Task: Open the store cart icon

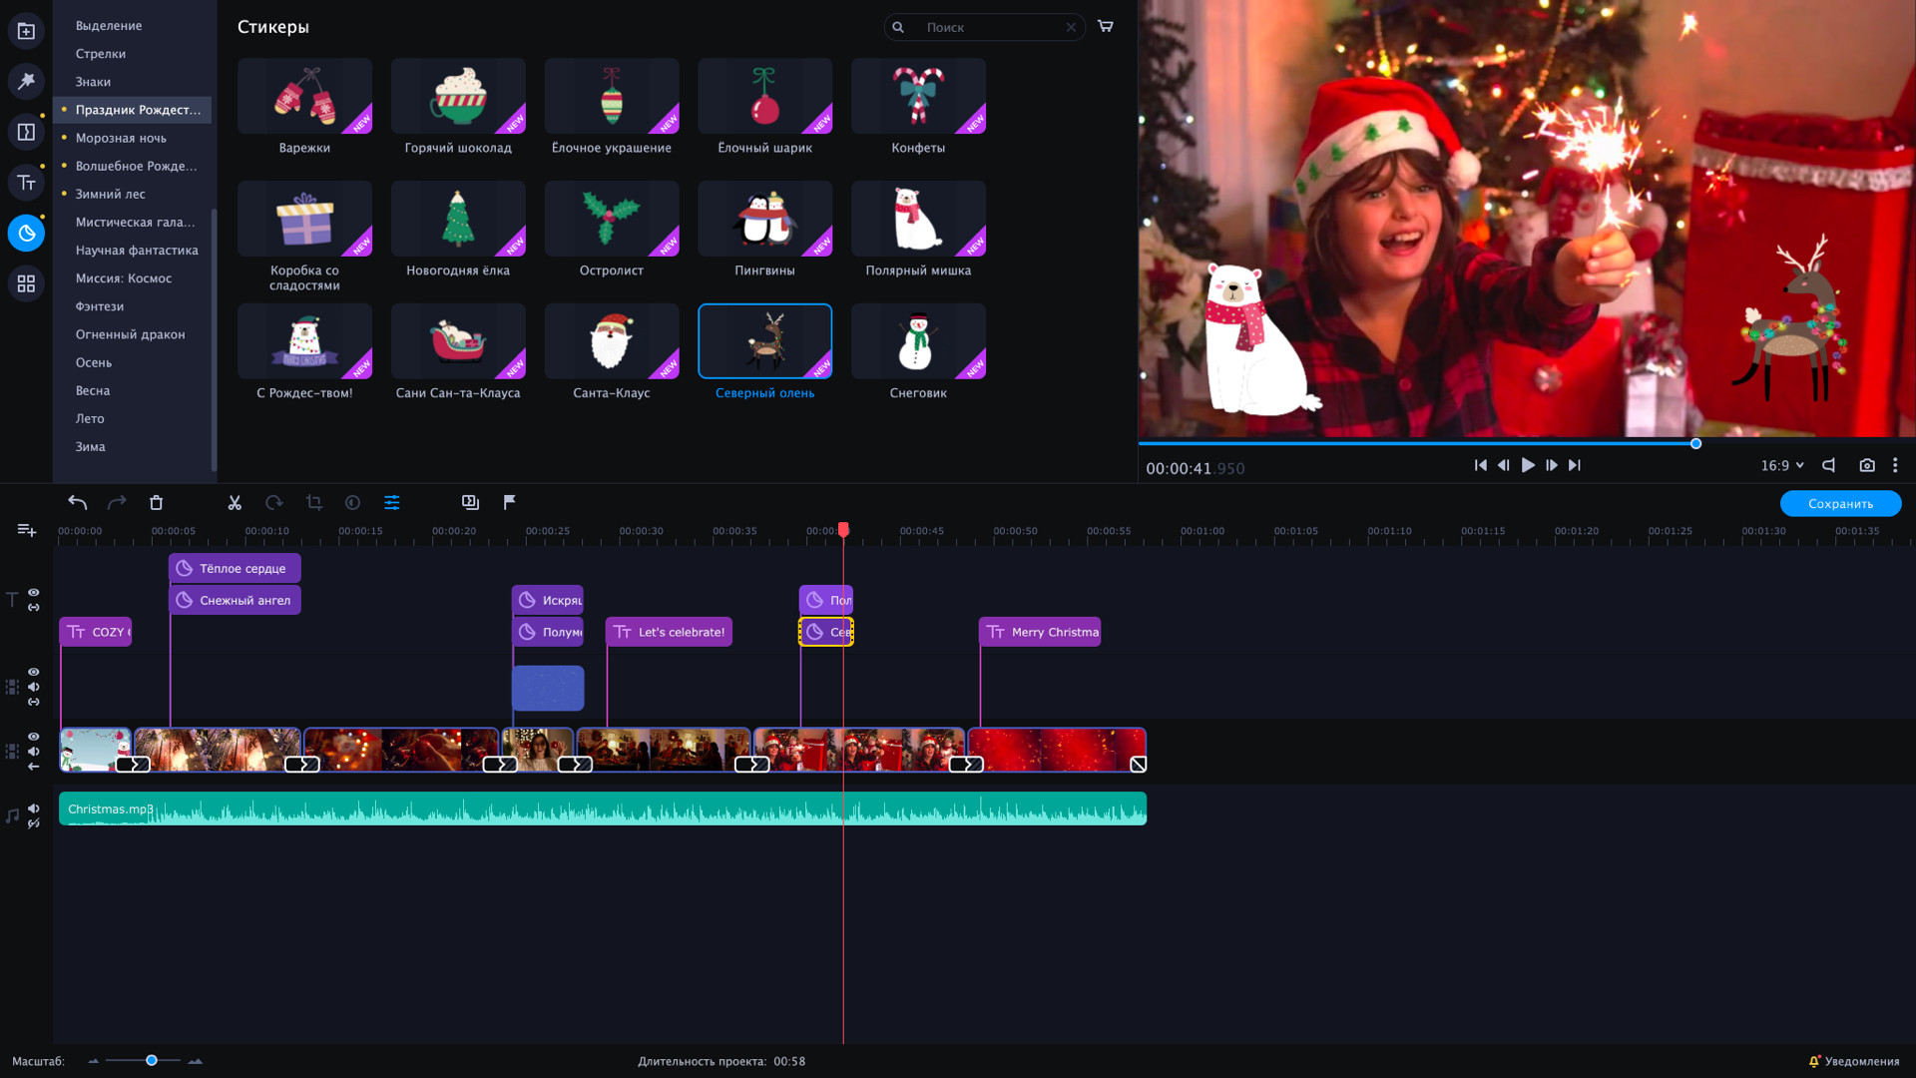Action: pos(1106,27)
